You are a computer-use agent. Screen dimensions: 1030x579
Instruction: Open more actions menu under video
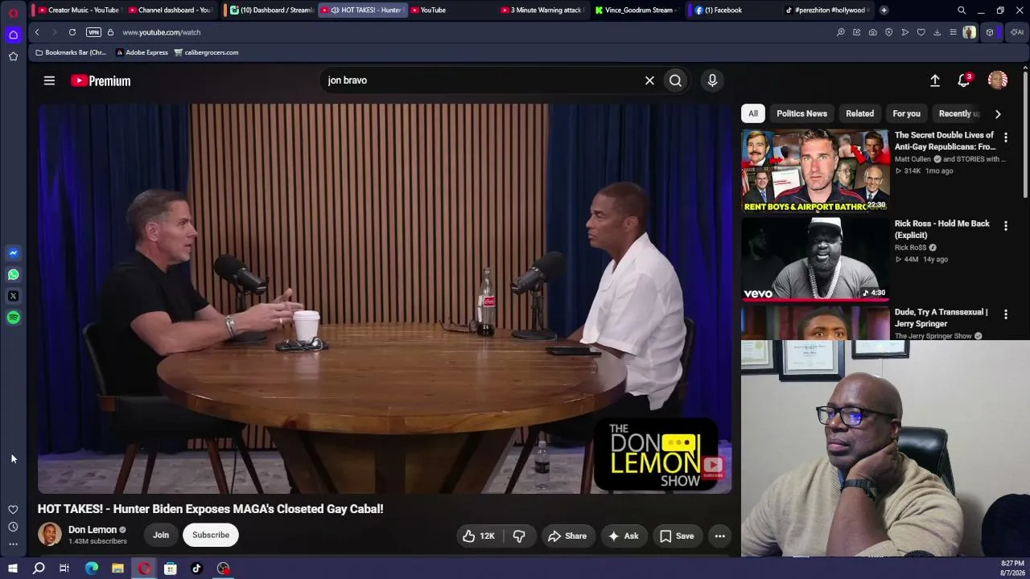[x=720, y=536]
